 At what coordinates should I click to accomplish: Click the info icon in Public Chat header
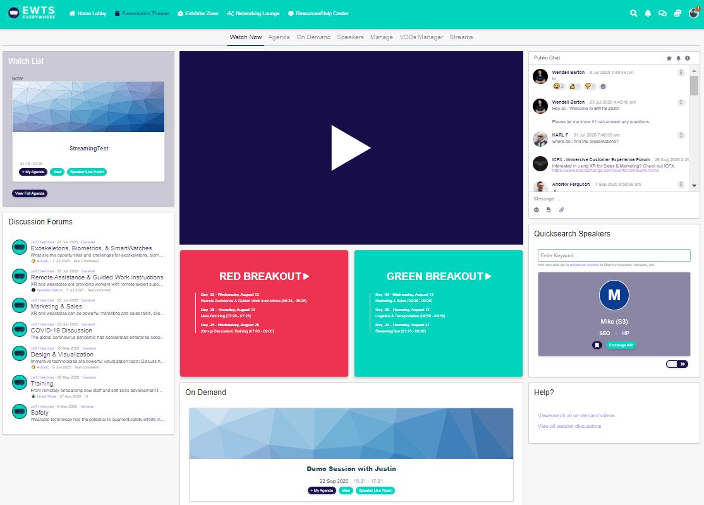(688, 58)
